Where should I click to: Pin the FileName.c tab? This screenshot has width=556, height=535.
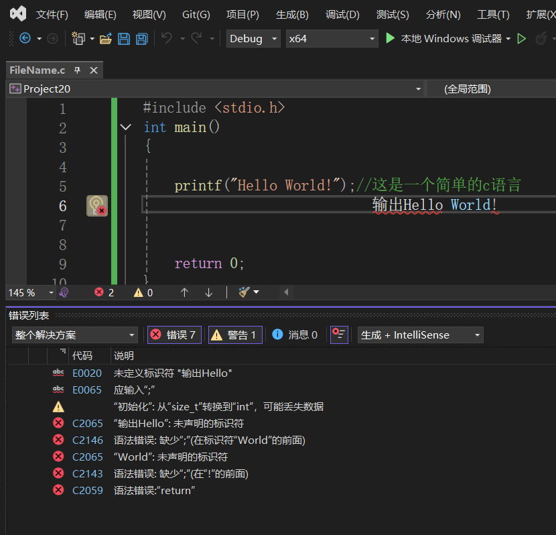pos(78,70)
